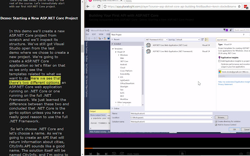This screenshot has height=156, width=250.
Task: Switch templates to small icons view
Action: (202, 39)
